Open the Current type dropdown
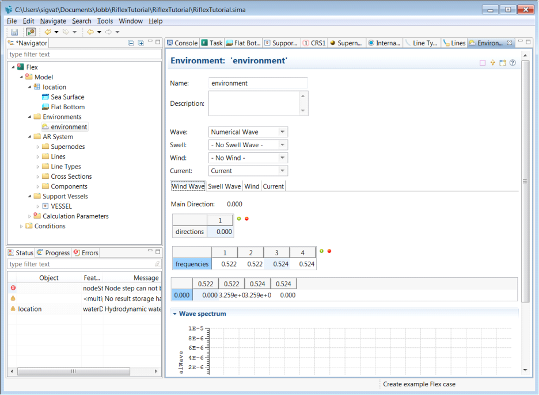The image size is (539, 395). click(x=282, y=171)
